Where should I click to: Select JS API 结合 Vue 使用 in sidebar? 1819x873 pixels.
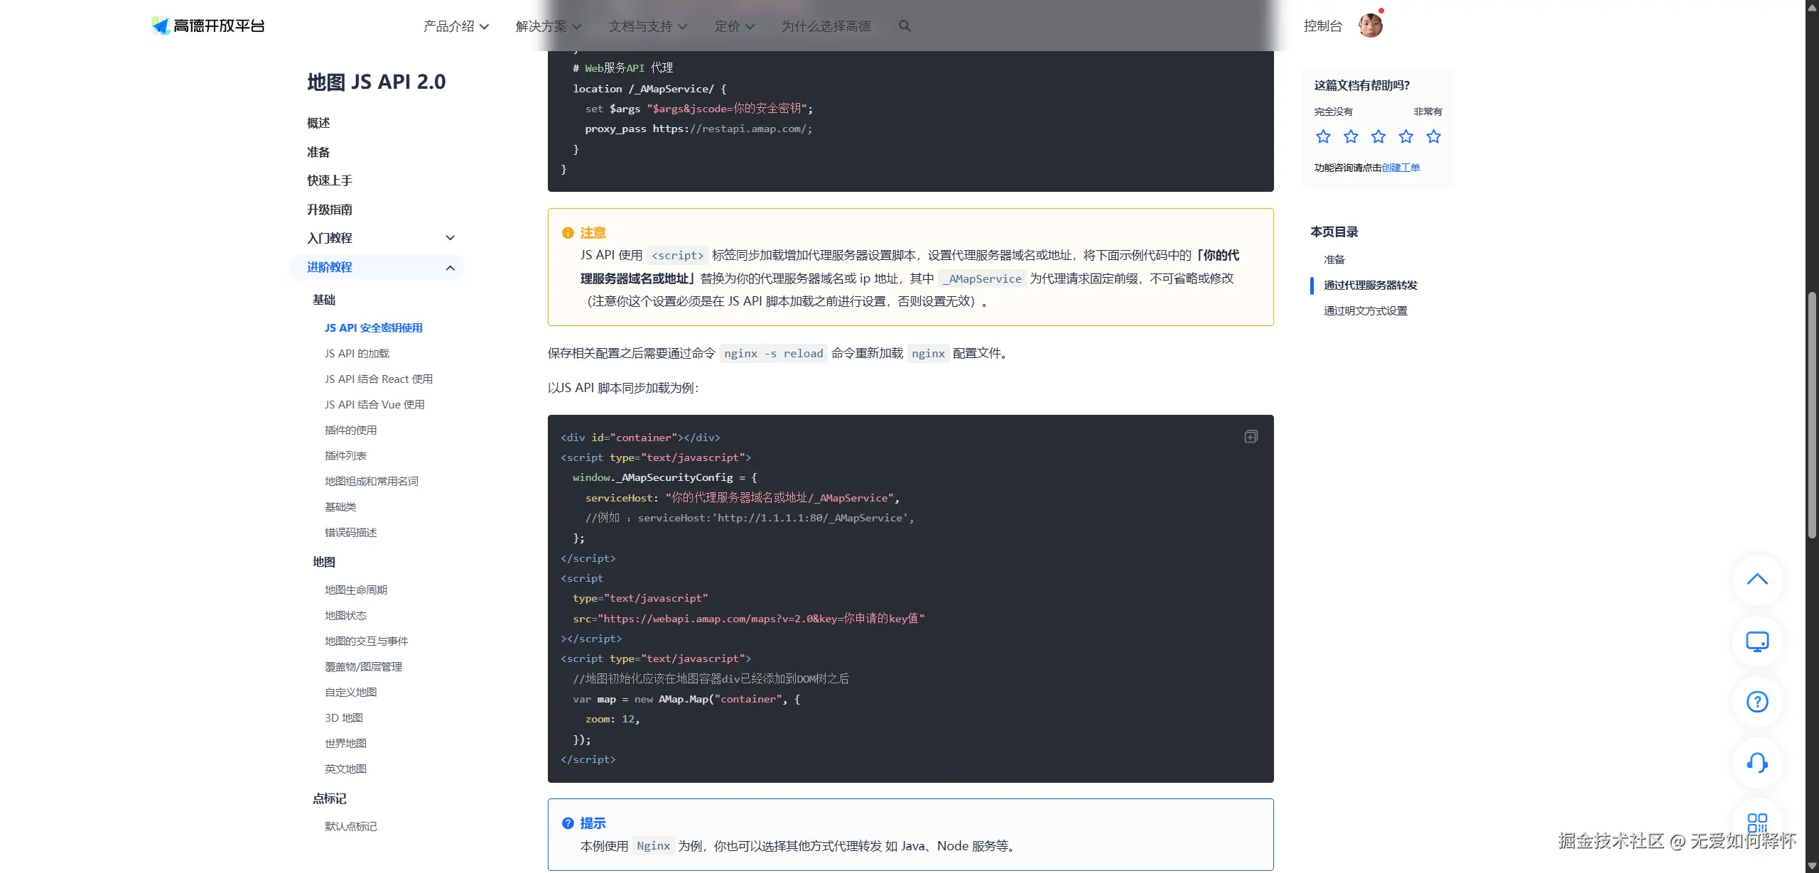(374, 405)
